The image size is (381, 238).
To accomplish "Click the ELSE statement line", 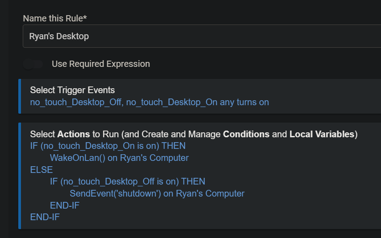I will [41, 170].
